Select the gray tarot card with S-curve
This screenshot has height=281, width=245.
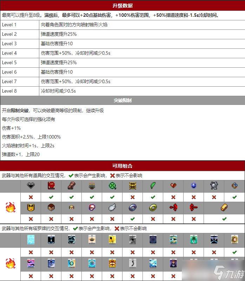coord(133,263)
